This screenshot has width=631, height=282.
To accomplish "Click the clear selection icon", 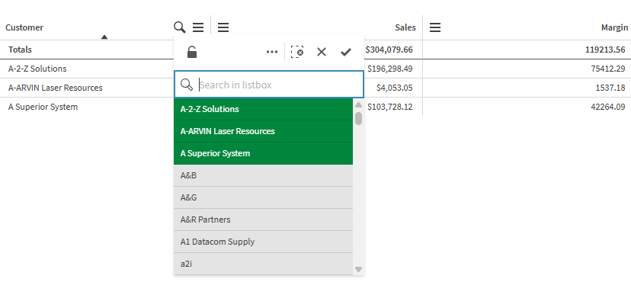I will [x=297, y=52].
